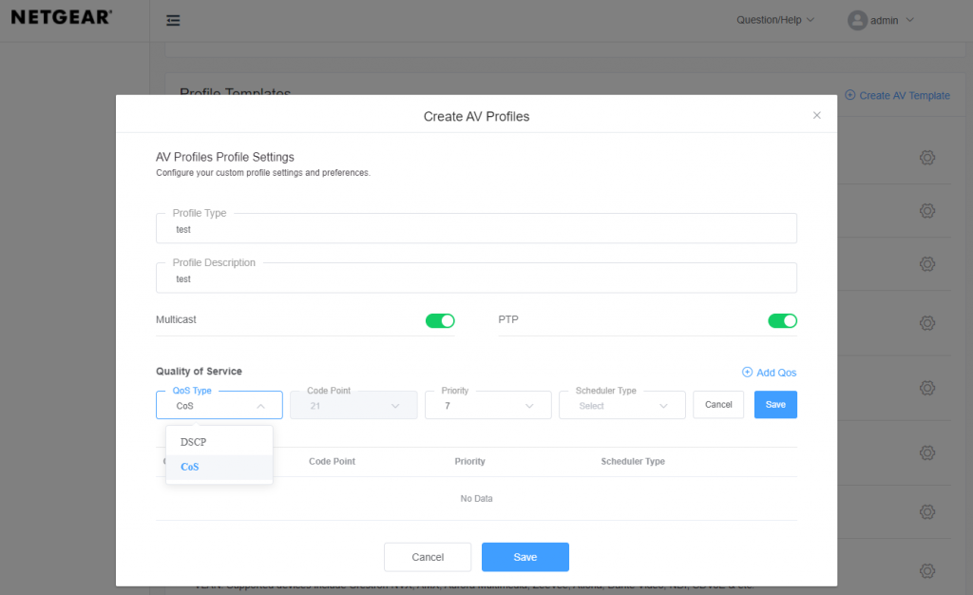Turn off the PTP toggle
The image size is (973, 595).
pyautogui.click(x=782, y=321)
